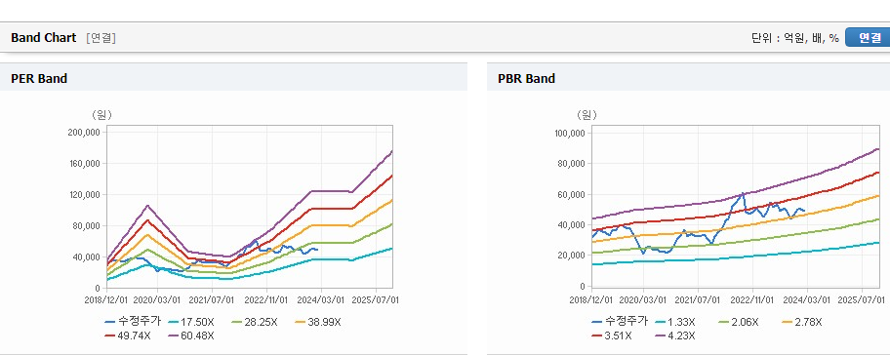This screenshot has height=355, width=890.
Task: Toggle 2.78X series in PBR legend
Action: [x=802, y=322]
